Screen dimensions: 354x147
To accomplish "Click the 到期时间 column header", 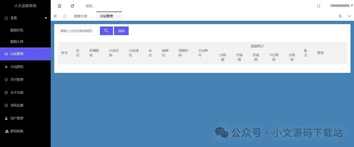I will point(183,53).
